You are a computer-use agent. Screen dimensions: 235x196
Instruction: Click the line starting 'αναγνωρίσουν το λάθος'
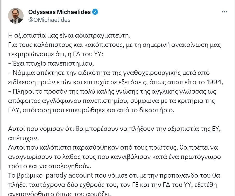(x=115, y=157)
